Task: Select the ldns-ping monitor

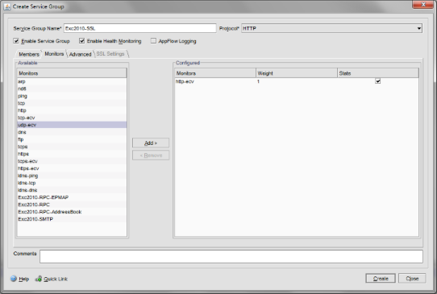Action: point(72,176)
